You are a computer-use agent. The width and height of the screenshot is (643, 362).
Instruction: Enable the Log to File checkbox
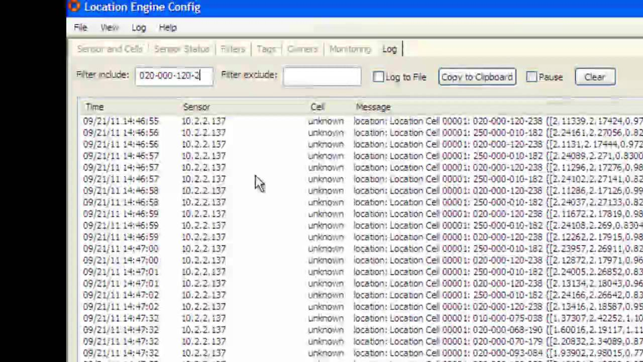(378, 77)
